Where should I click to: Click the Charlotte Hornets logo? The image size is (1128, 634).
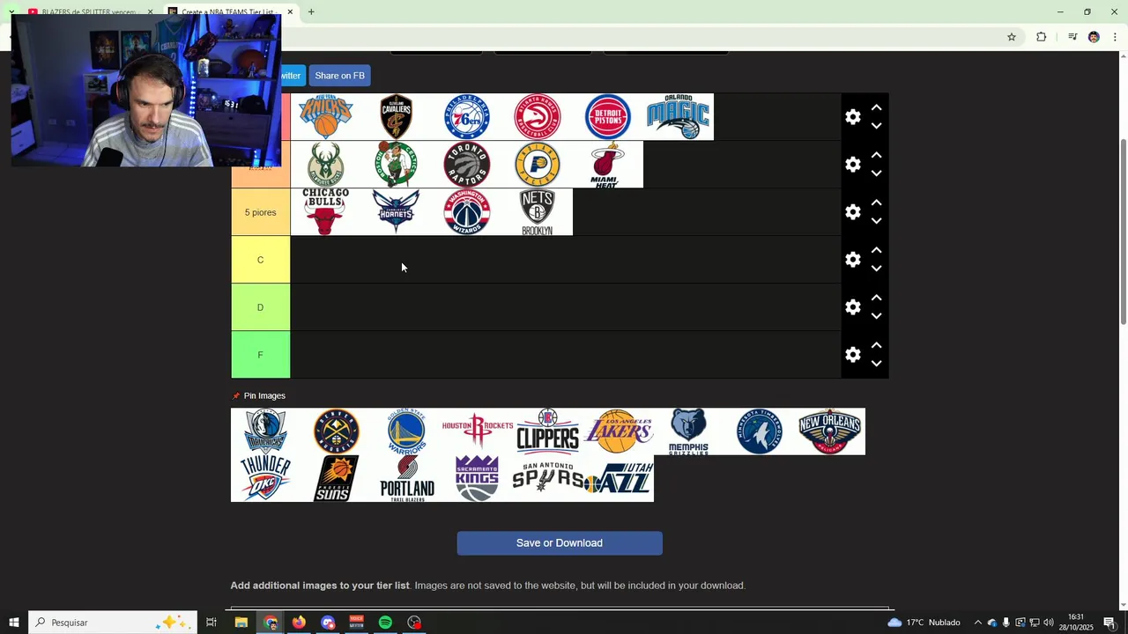pyautogui.click(x=397, y=212)
